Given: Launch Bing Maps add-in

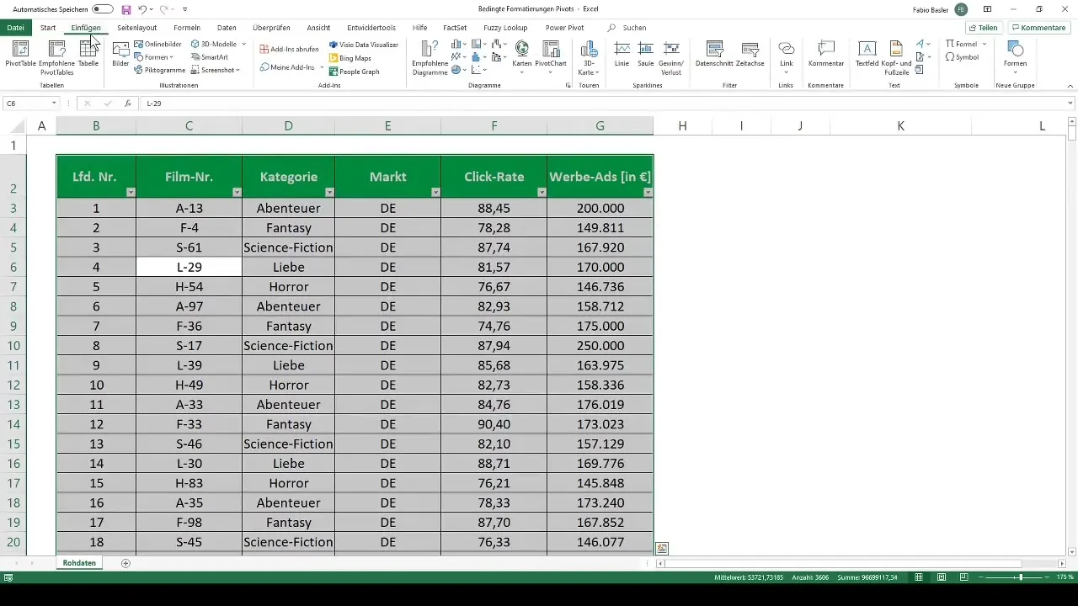Looking at the screenshot, I should [350, 58].
